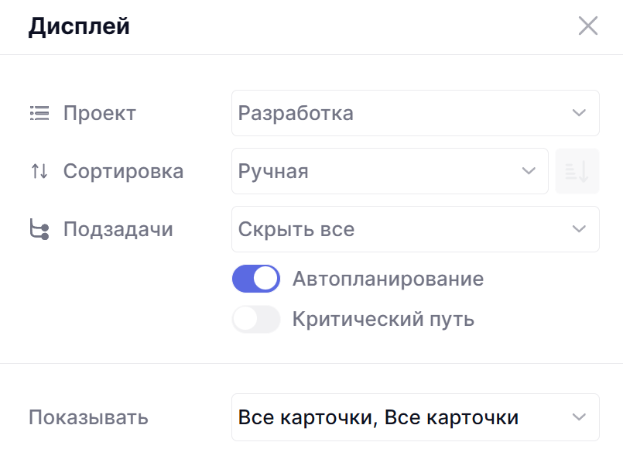The width and height of the screenshot is (623, 449).
Task: Open the Показывать dropdown with Все карточки
Action: point(402,417)
